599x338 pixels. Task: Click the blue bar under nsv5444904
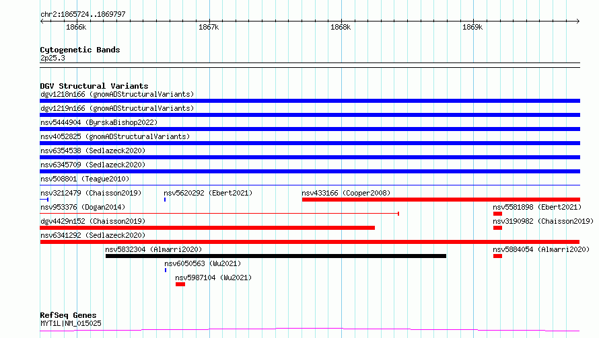click(310, 129)
